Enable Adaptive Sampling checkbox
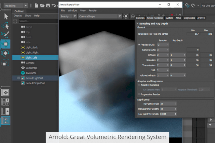 [139, 85]
